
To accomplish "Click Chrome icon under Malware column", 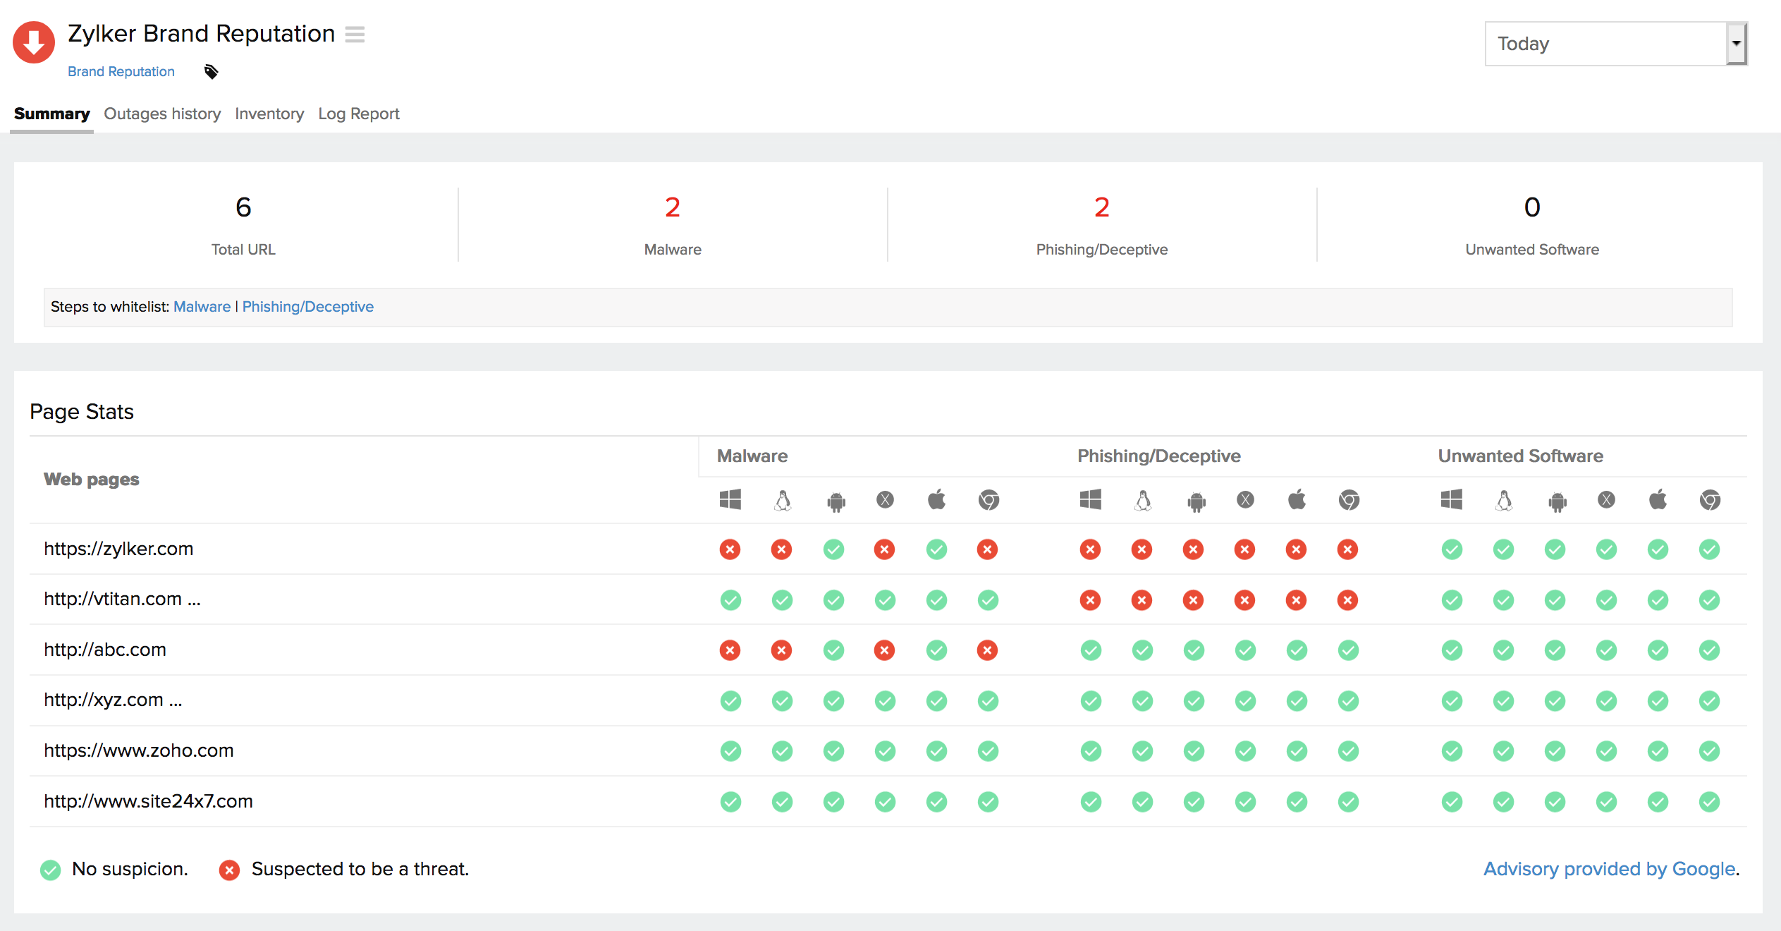I will pos(989,500).
